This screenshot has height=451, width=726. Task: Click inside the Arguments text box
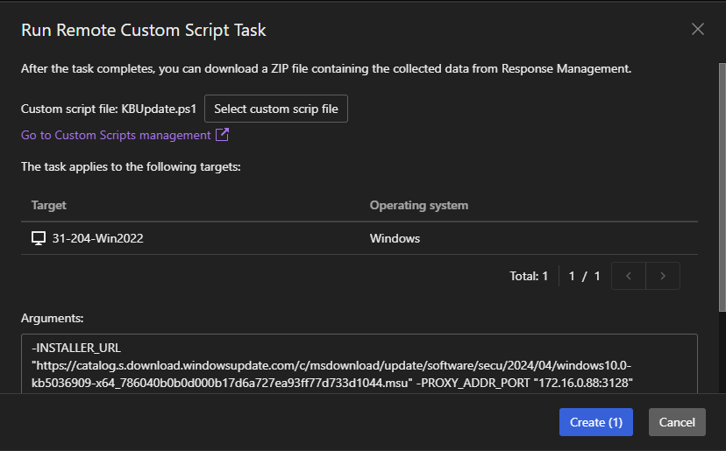pos(359,362)
